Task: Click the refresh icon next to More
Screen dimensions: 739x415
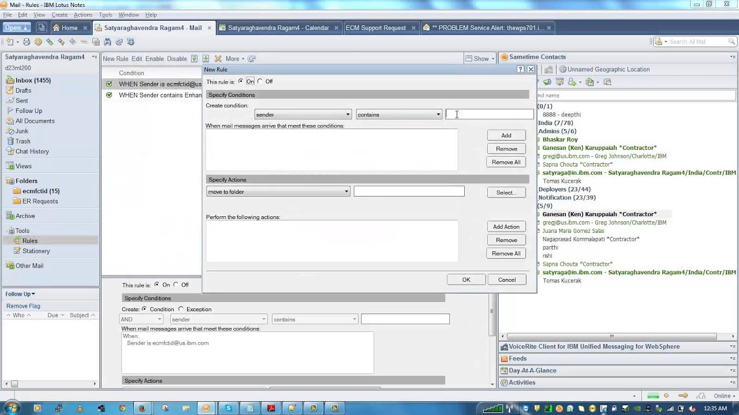Action: pyautogui.click(x=252, y=59)
